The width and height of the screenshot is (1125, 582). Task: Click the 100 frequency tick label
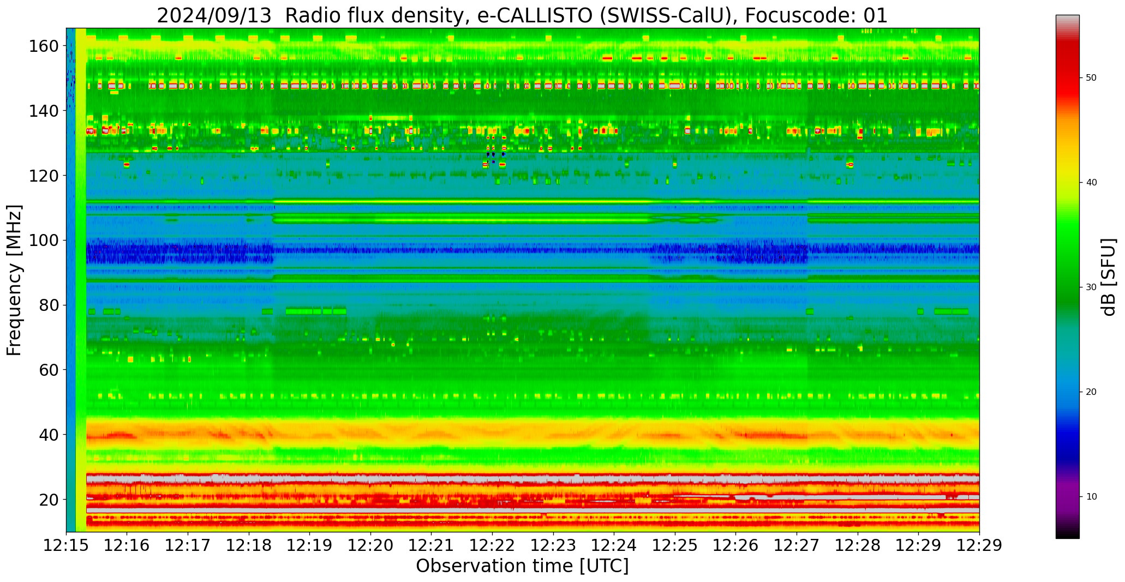44,240
